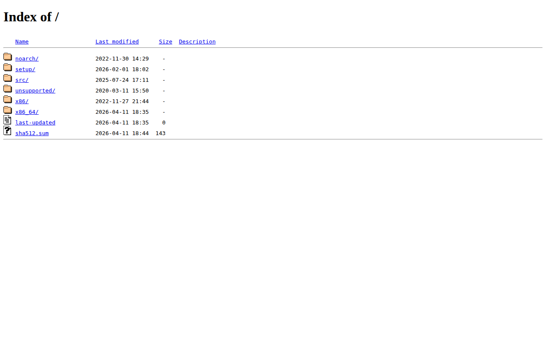Sort listing by Name column
This screenshot has width=546, height=341.
22,42
